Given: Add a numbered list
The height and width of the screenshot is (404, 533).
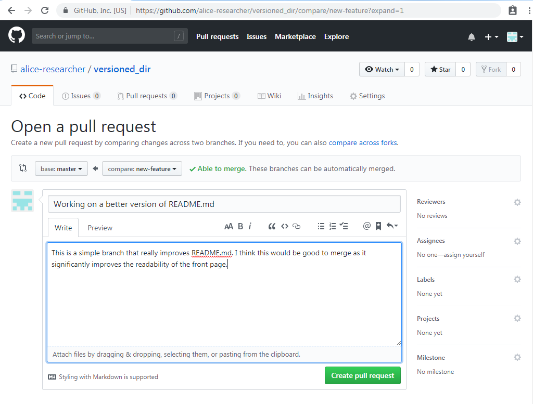Looking at the screenshot, I should (333, 226).
